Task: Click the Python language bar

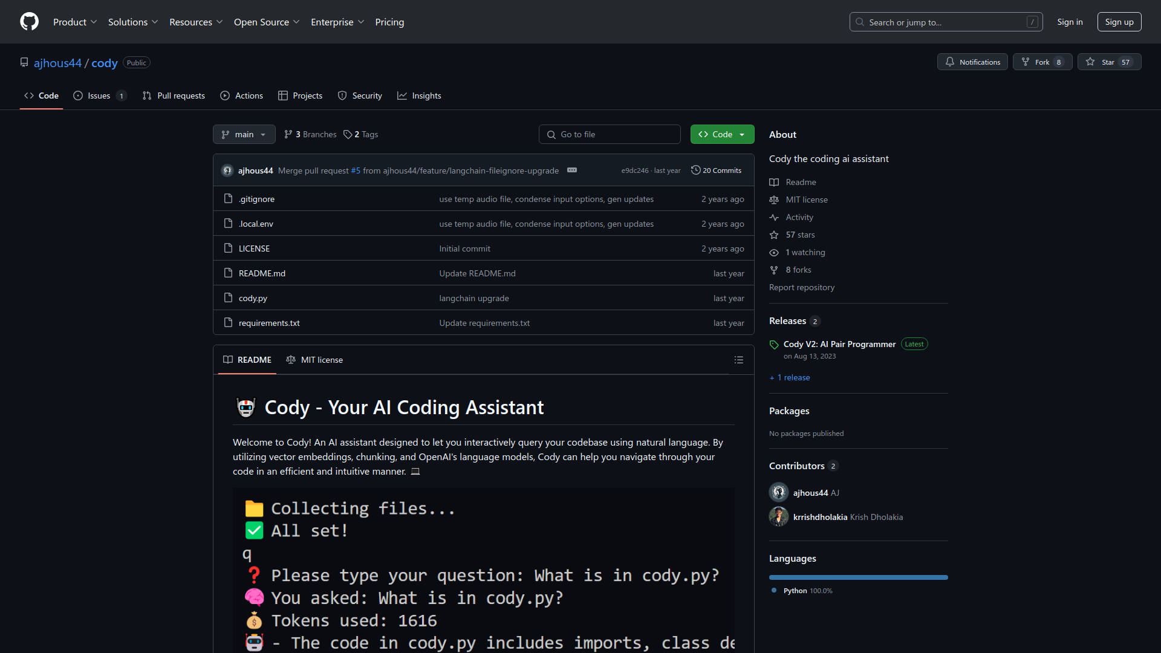Action: [x=859, y=577]
